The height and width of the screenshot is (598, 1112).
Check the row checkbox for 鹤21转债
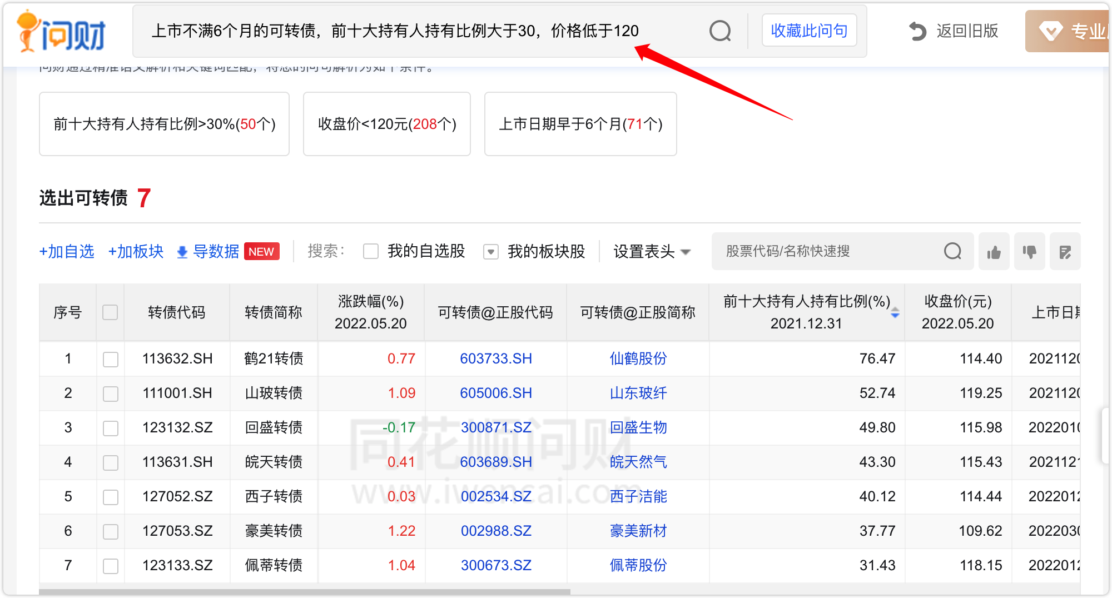[x=111, y=359]
